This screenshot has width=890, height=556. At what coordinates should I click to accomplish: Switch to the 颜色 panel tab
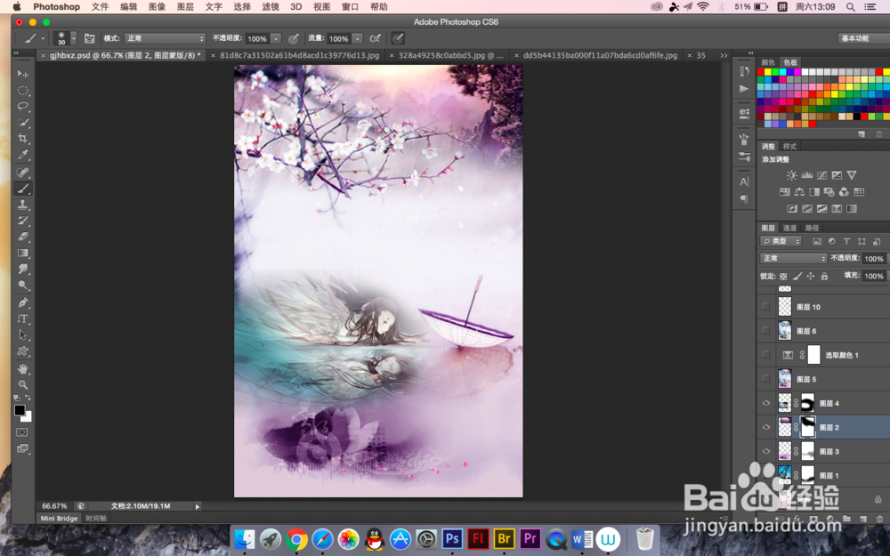point(768,62)
